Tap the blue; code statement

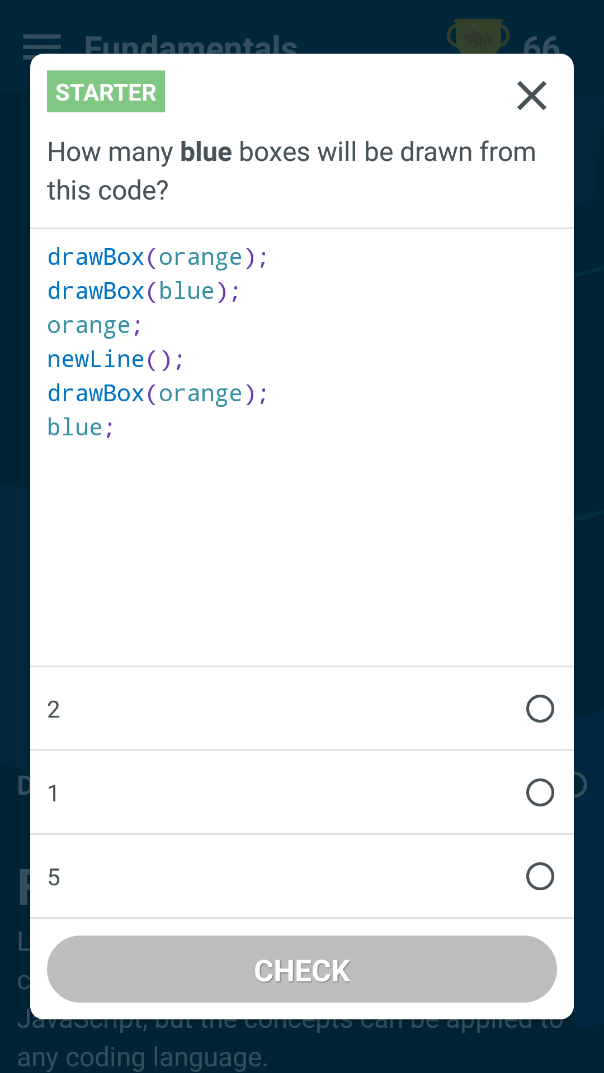(81, 428)
